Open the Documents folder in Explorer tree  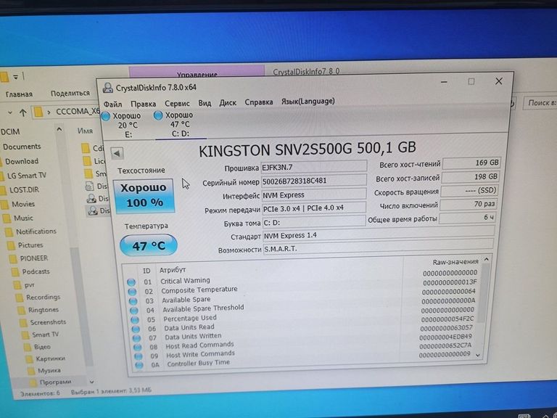tap(21, 147)
